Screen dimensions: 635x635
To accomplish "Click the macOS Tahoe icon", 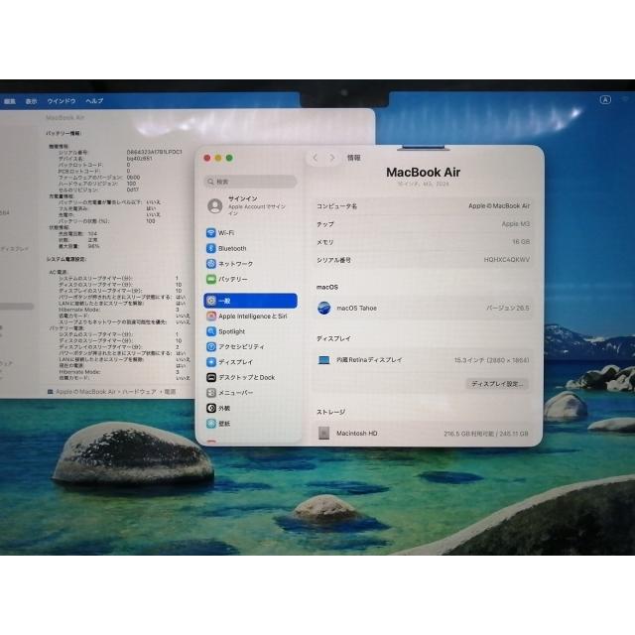I will point(324,309).
